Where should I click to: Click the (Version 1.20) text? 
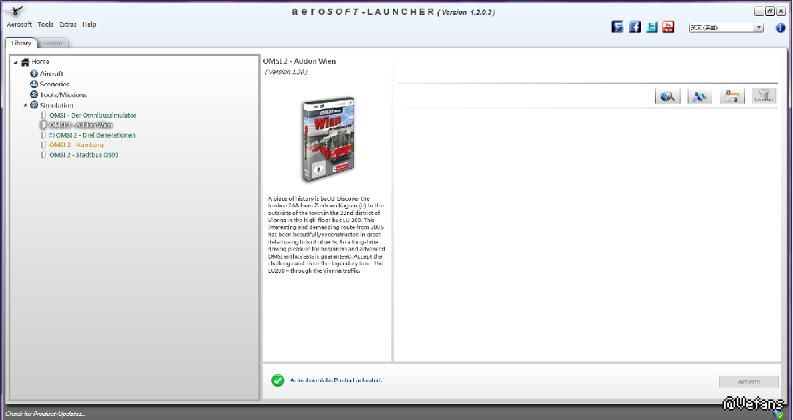click(286, 72)
